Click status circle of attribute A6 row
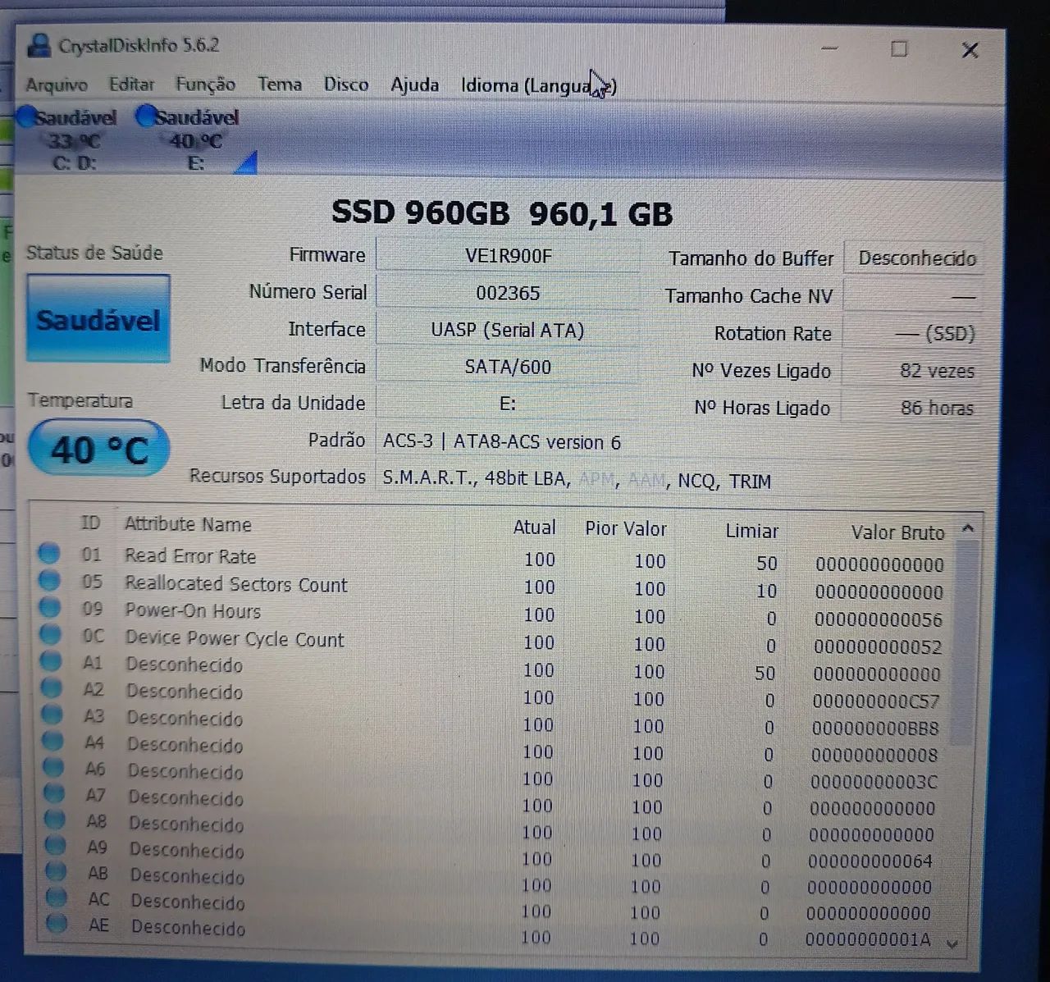Viewport: 1050px width, 982px height. click(x=53, y=767)
